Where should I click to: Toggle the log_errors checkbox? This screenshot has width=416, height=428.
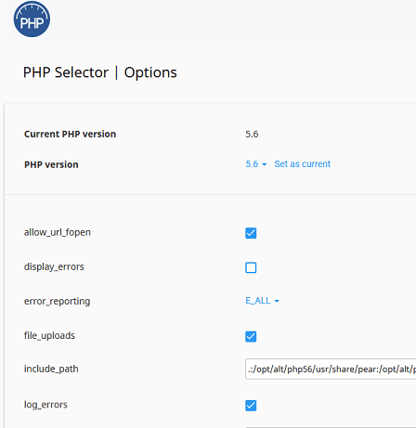click(251, 406)
